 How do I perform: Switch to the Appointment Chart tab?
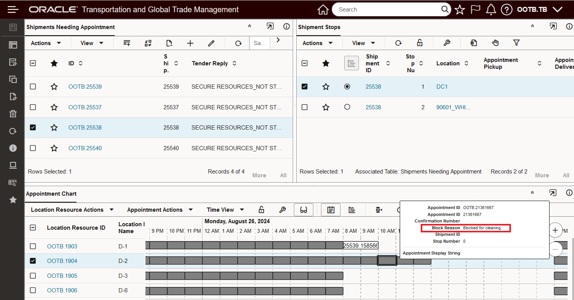(x=51, y=194)
